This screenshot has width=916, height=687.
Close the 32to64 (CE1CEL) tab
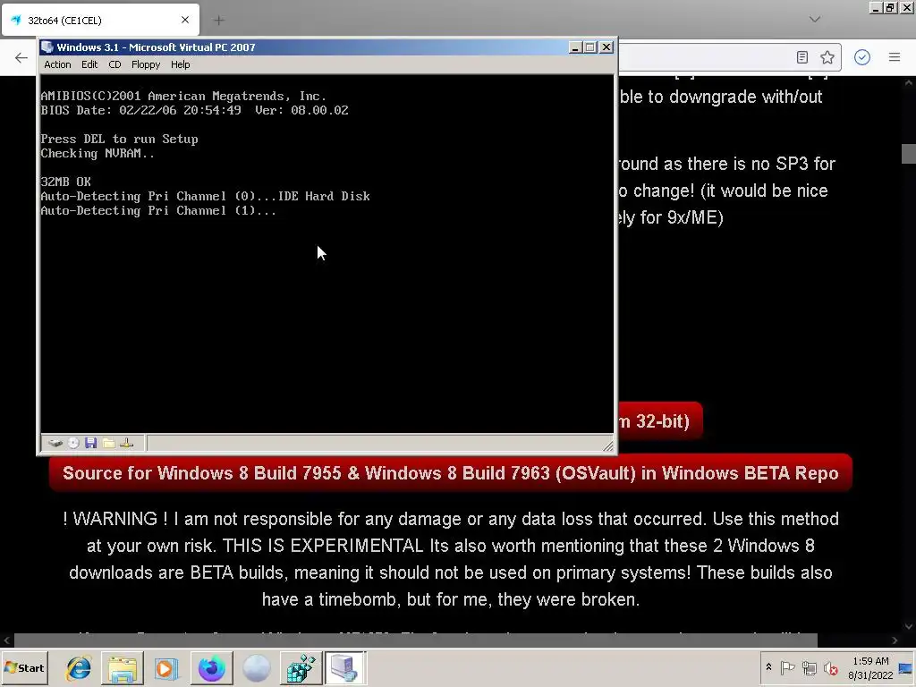[x=185, y=20]
